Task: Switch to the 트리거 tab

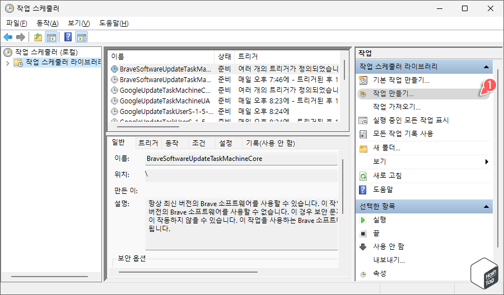Action: [148, 143]
